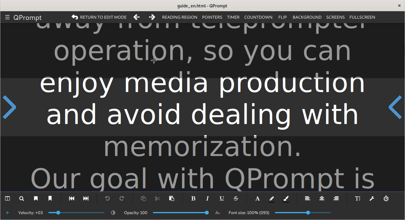This screenshot has height=220, width=405.
Task: Click the half-circle opacity contrast icon
Action: pos(113,213)
